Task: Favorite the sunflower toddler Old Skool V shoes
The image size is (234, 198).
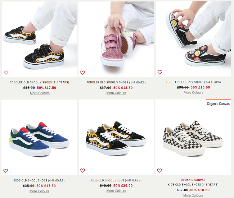Action: tap(6, 73)
